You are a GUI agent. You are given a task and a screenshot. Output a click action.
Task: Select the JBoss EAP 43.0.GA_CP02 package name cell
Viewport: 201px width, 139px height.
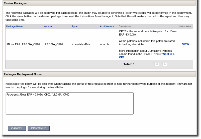(23, 44)
